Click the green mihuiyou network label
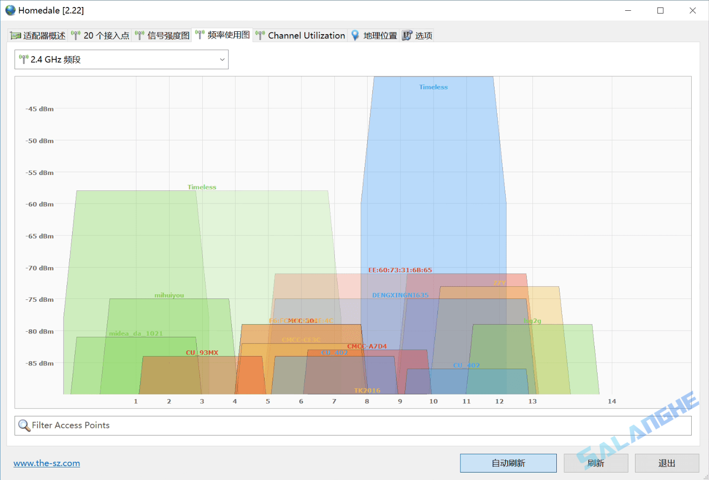This screenshot has height=480, width=709. pyautogui.click(x=169, y=295)
